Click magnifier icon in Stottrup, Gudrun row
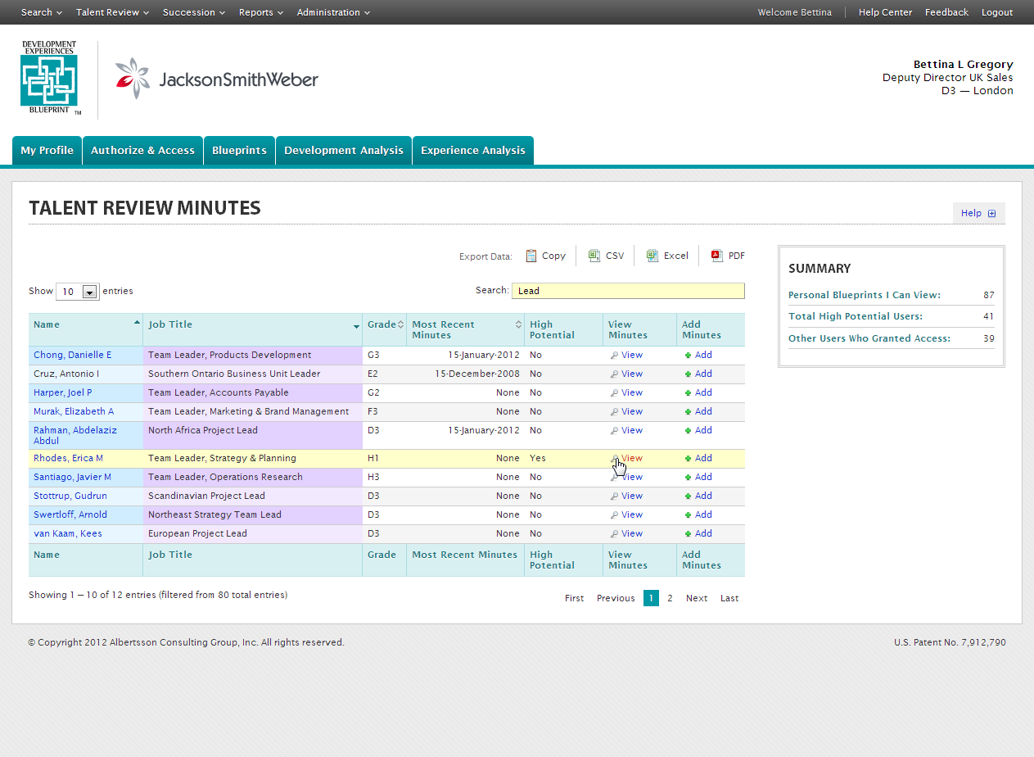 click(614, 496)
